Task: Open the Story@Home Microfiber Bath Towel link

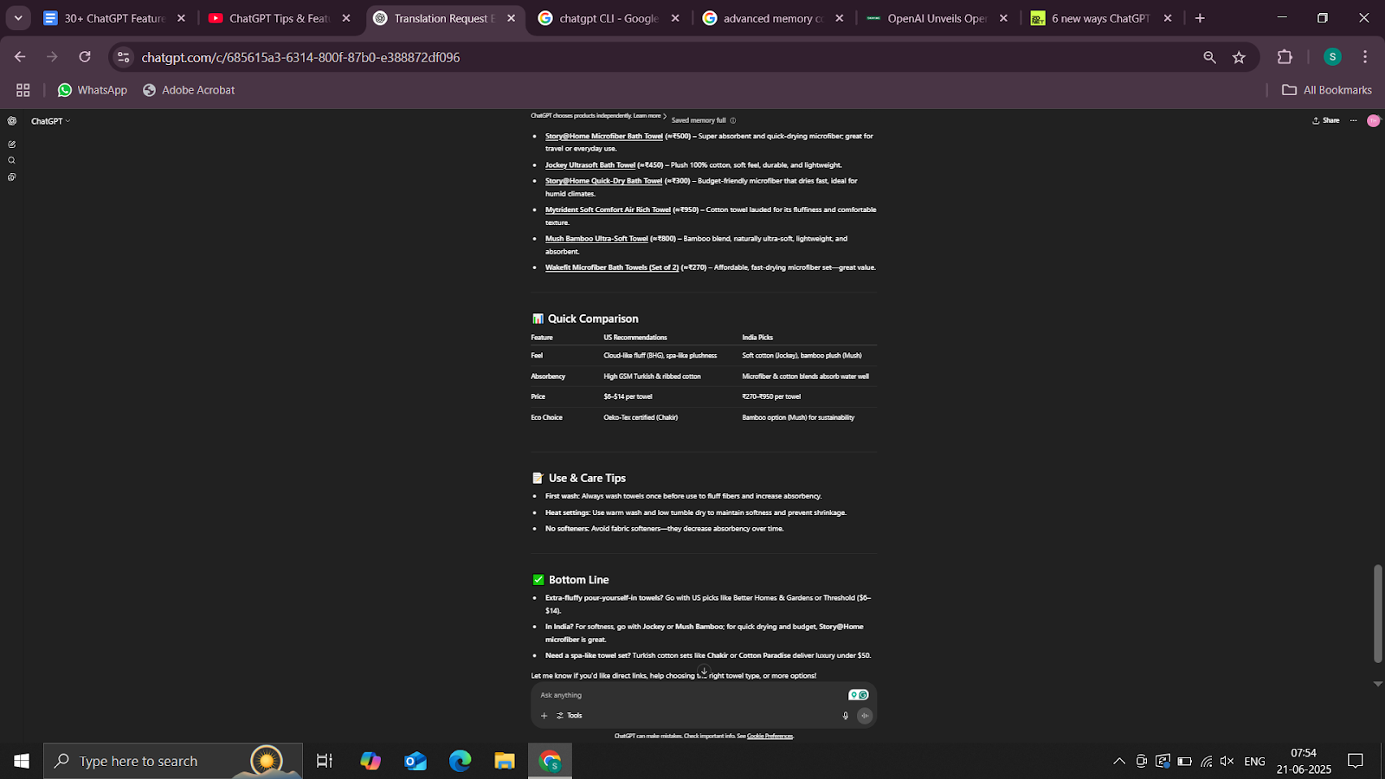Action: tap(604, 136)
